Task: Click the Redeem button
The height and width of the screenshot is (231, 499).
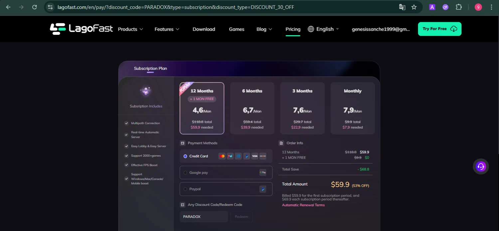Action: click(x=242, y=217)
